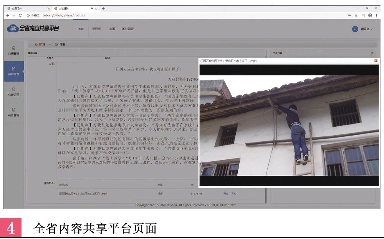384x239 pixels.
Task: Open the 系统配置 navigation tab
Action: click(128, 29)
